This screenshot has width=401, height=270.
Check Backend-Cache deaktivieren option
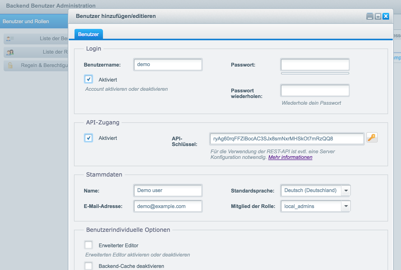click(88, 266)
